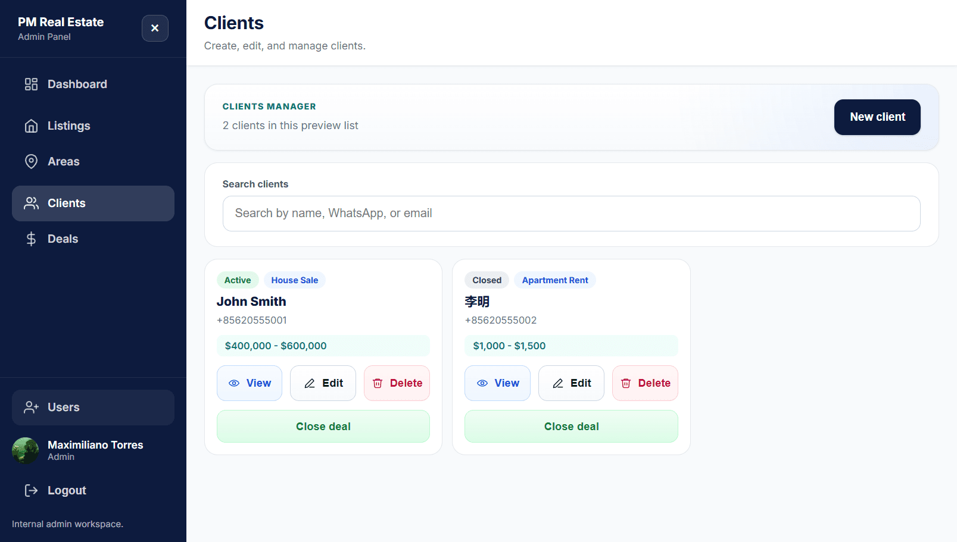The width and height of the screenshot is (957, 542).
Task: Click the pencil icon to edit 李明
Action: [x=559, y=383]
